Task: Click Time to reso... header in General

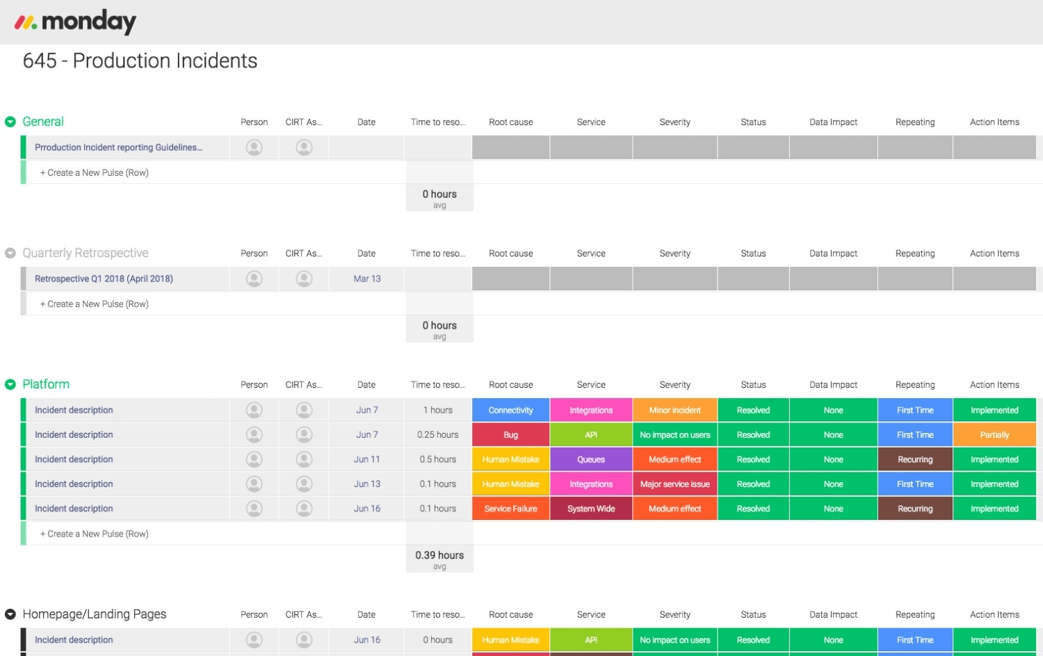Action: (x=438, y=122)
